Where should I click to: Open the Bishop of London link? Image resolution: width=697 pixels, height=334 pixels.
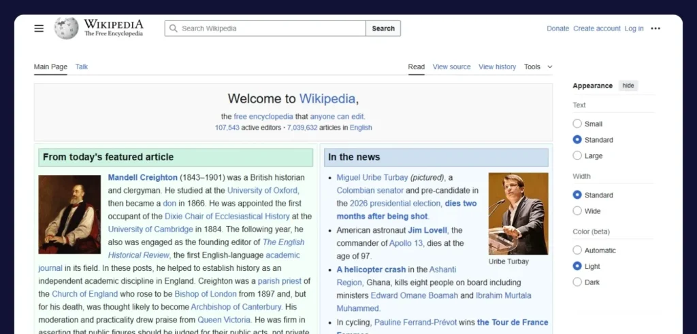(206, 294)
